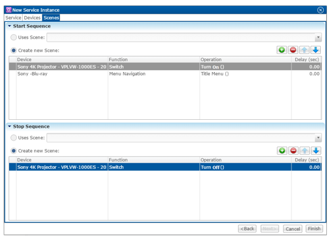330x239 pixels.
Task: Click Delay (sec) header in Stop Sequence table
Action: click(x=306, y=160)
